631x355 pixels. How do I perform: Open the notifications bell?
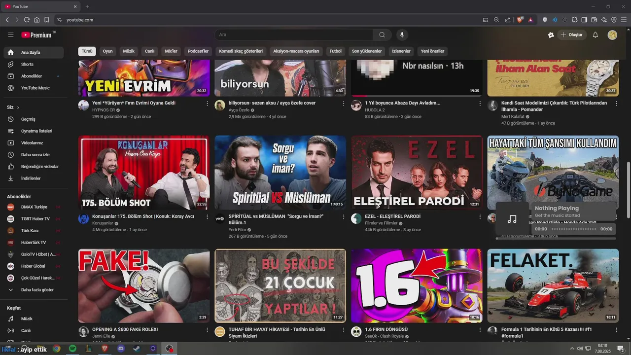tap(595, 35)
